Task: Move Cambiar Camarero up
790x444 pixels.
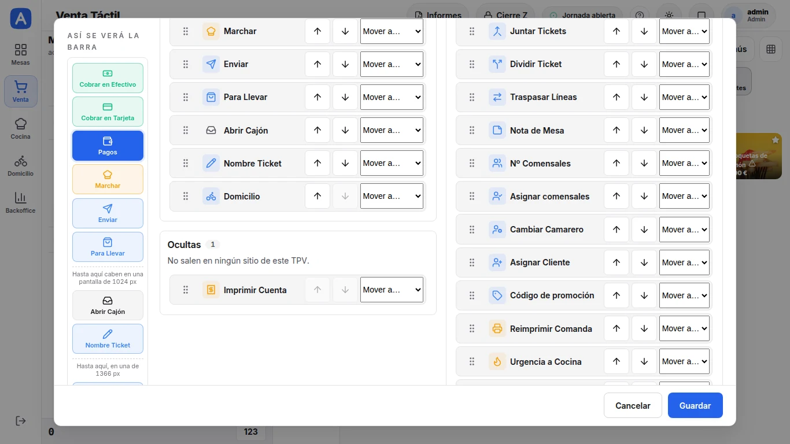Action: point(617,230)
